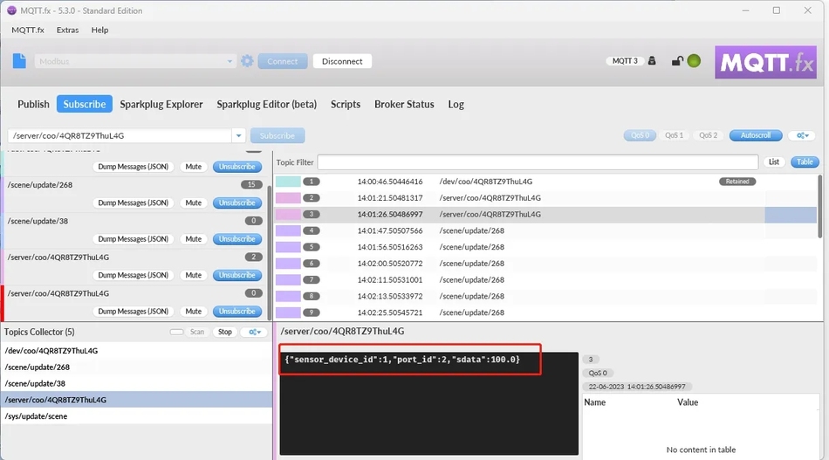Open the MQTT.fx menu
The image size is (829, 460).
point(28,31)
